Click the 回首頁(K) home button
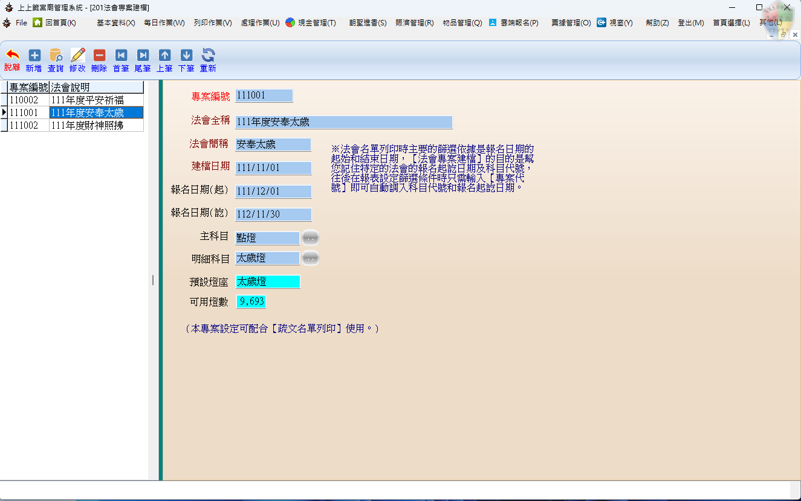 pyautogui.click(x=54, y=23)
